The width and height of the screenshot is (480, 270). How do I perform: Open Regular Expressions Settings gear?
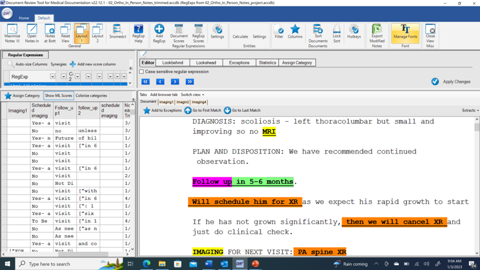(x=217, y=29)
